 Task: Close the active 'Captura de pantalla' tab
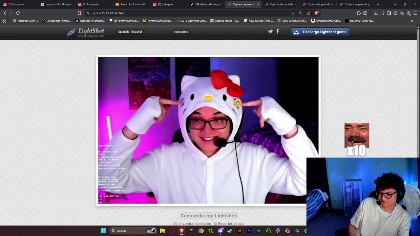258,4
